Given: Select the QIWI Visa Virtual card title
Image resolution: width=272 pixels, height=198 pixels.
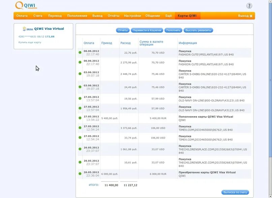Looking at the screenshot, I should click(x=49, y=29).
